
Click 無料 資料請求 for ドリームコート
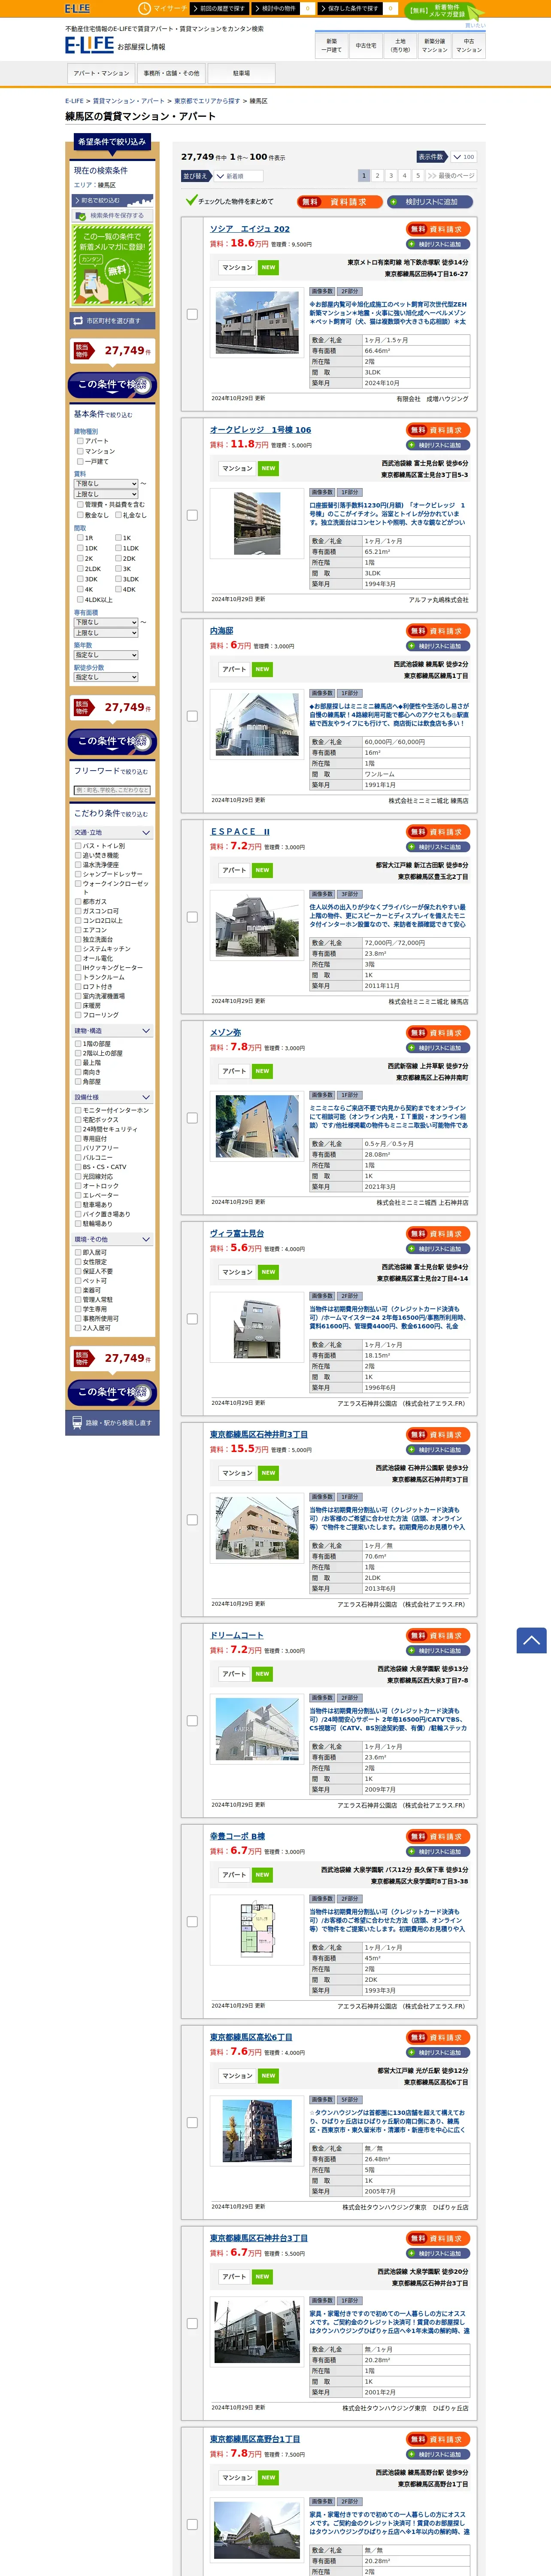tap(438, 1635)
